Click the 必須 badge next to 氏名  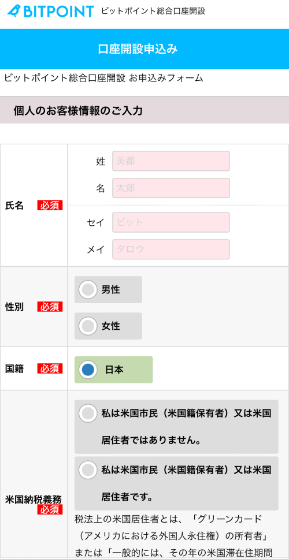(50, 206)
